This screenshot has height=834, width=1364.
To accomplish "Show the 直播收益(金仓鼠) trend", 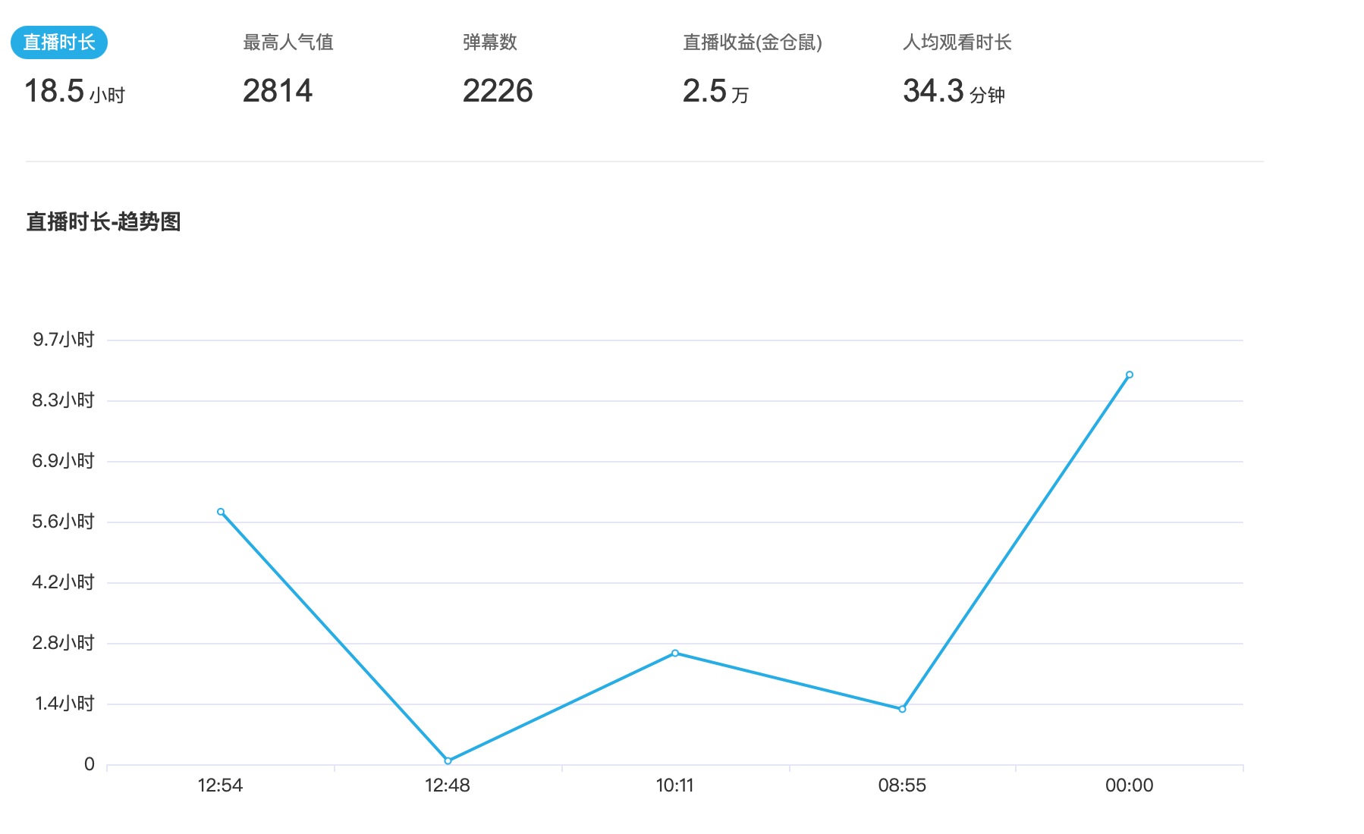I will click(x=752, y=42).
